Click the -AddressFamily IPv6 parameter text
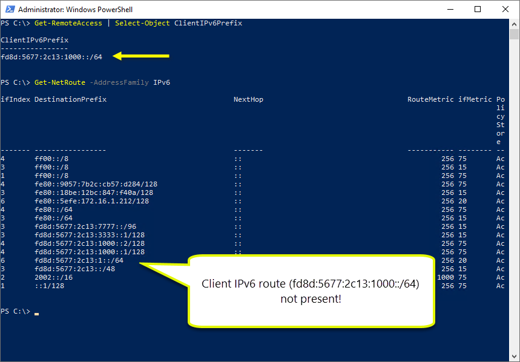Image resolution: width=520 pixels, height=362 pixels. point(129,82)
